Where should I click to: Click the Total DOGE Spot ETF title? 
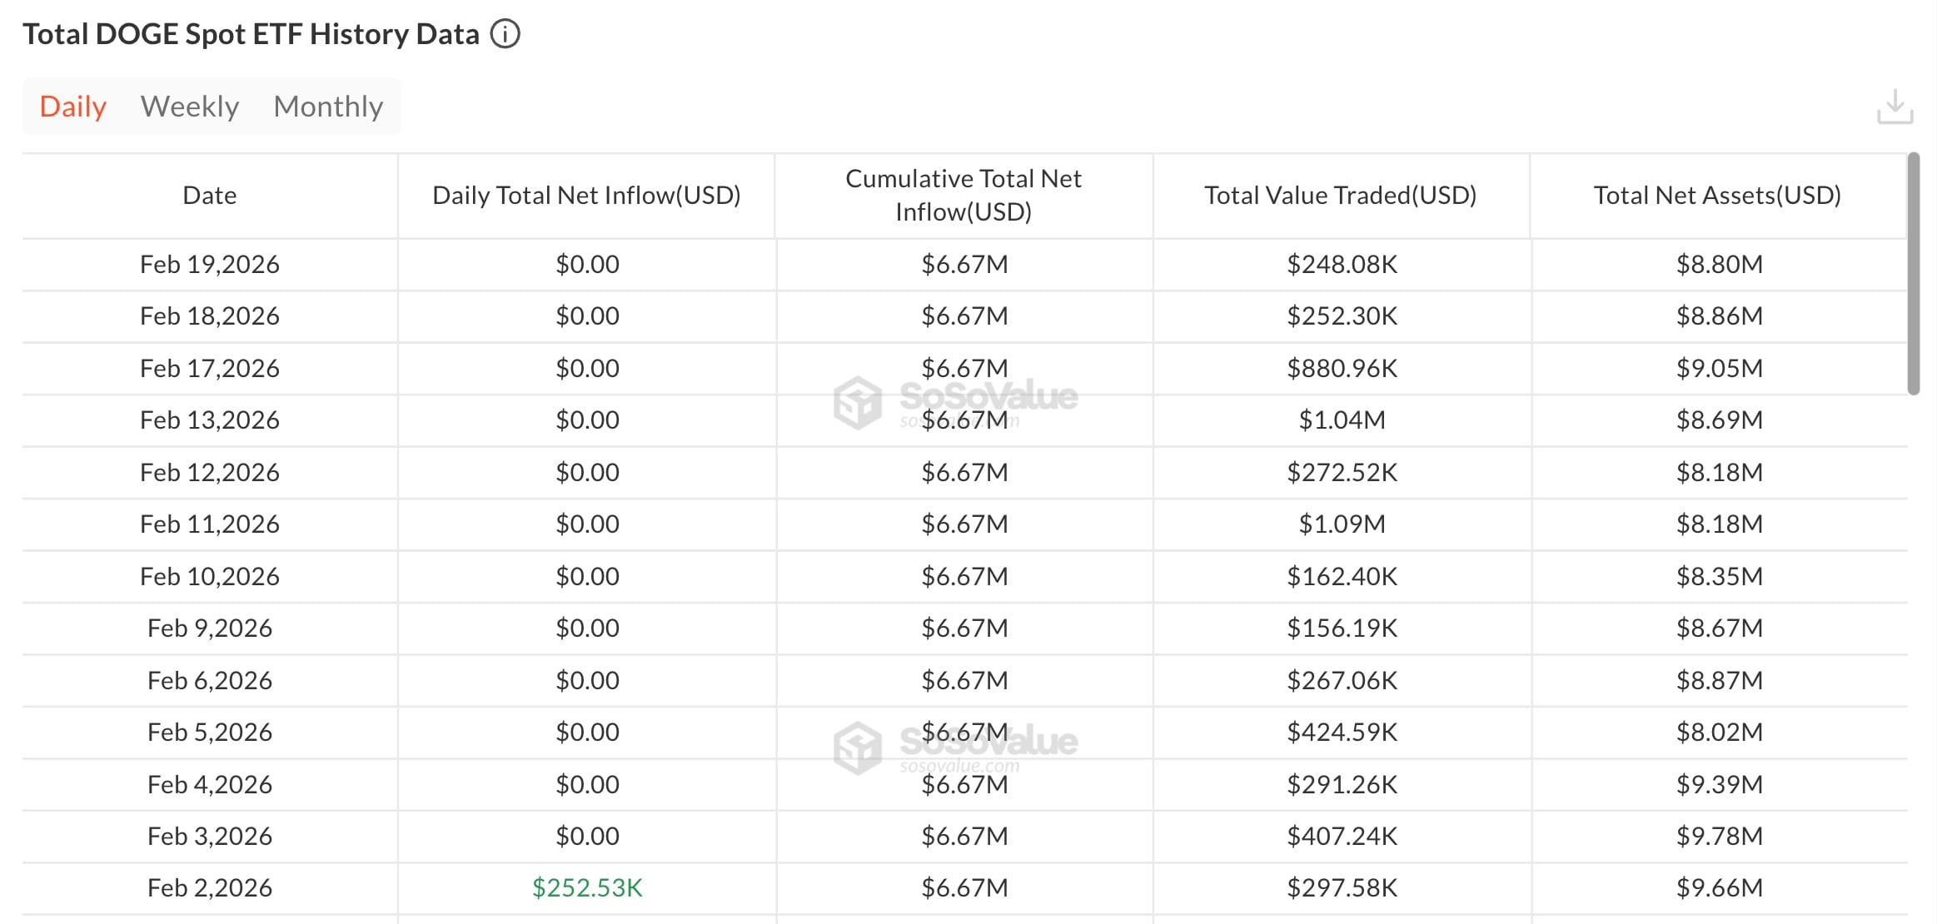pyautogui.click(x=251, y=34)
